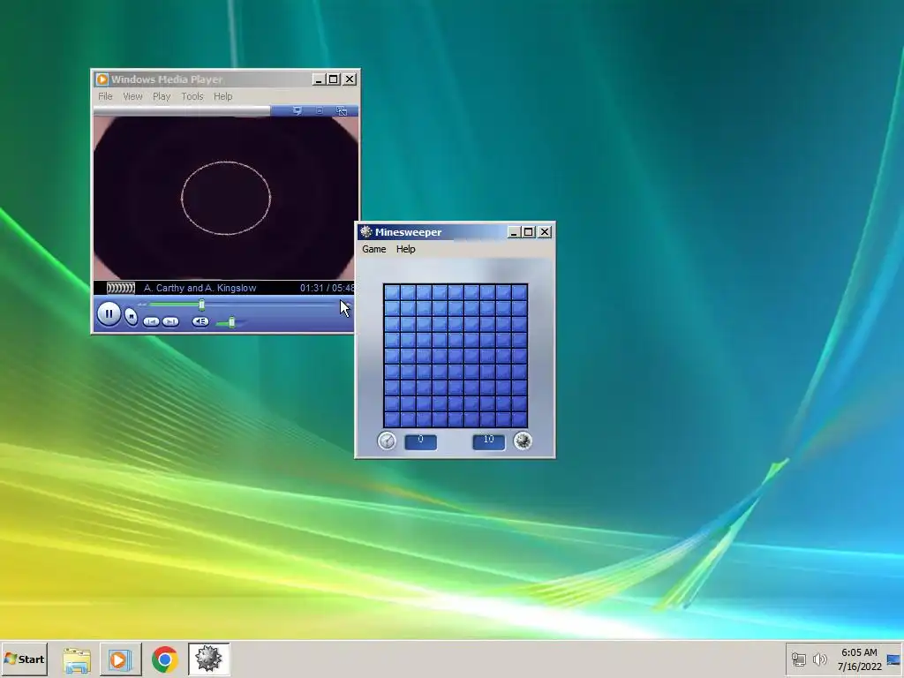Click the clock icon in Minesweeper
Screen dimensions: 904x678
[x=387, y=441]
